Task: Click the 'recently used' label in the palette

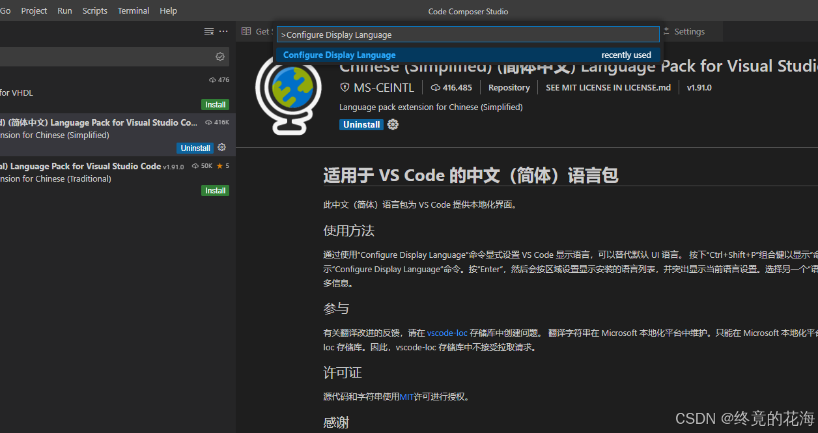Action: [626, 55]
